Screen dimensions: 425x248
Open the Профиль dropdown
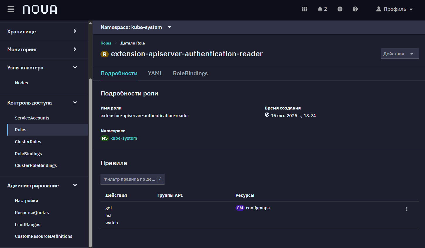395,9
